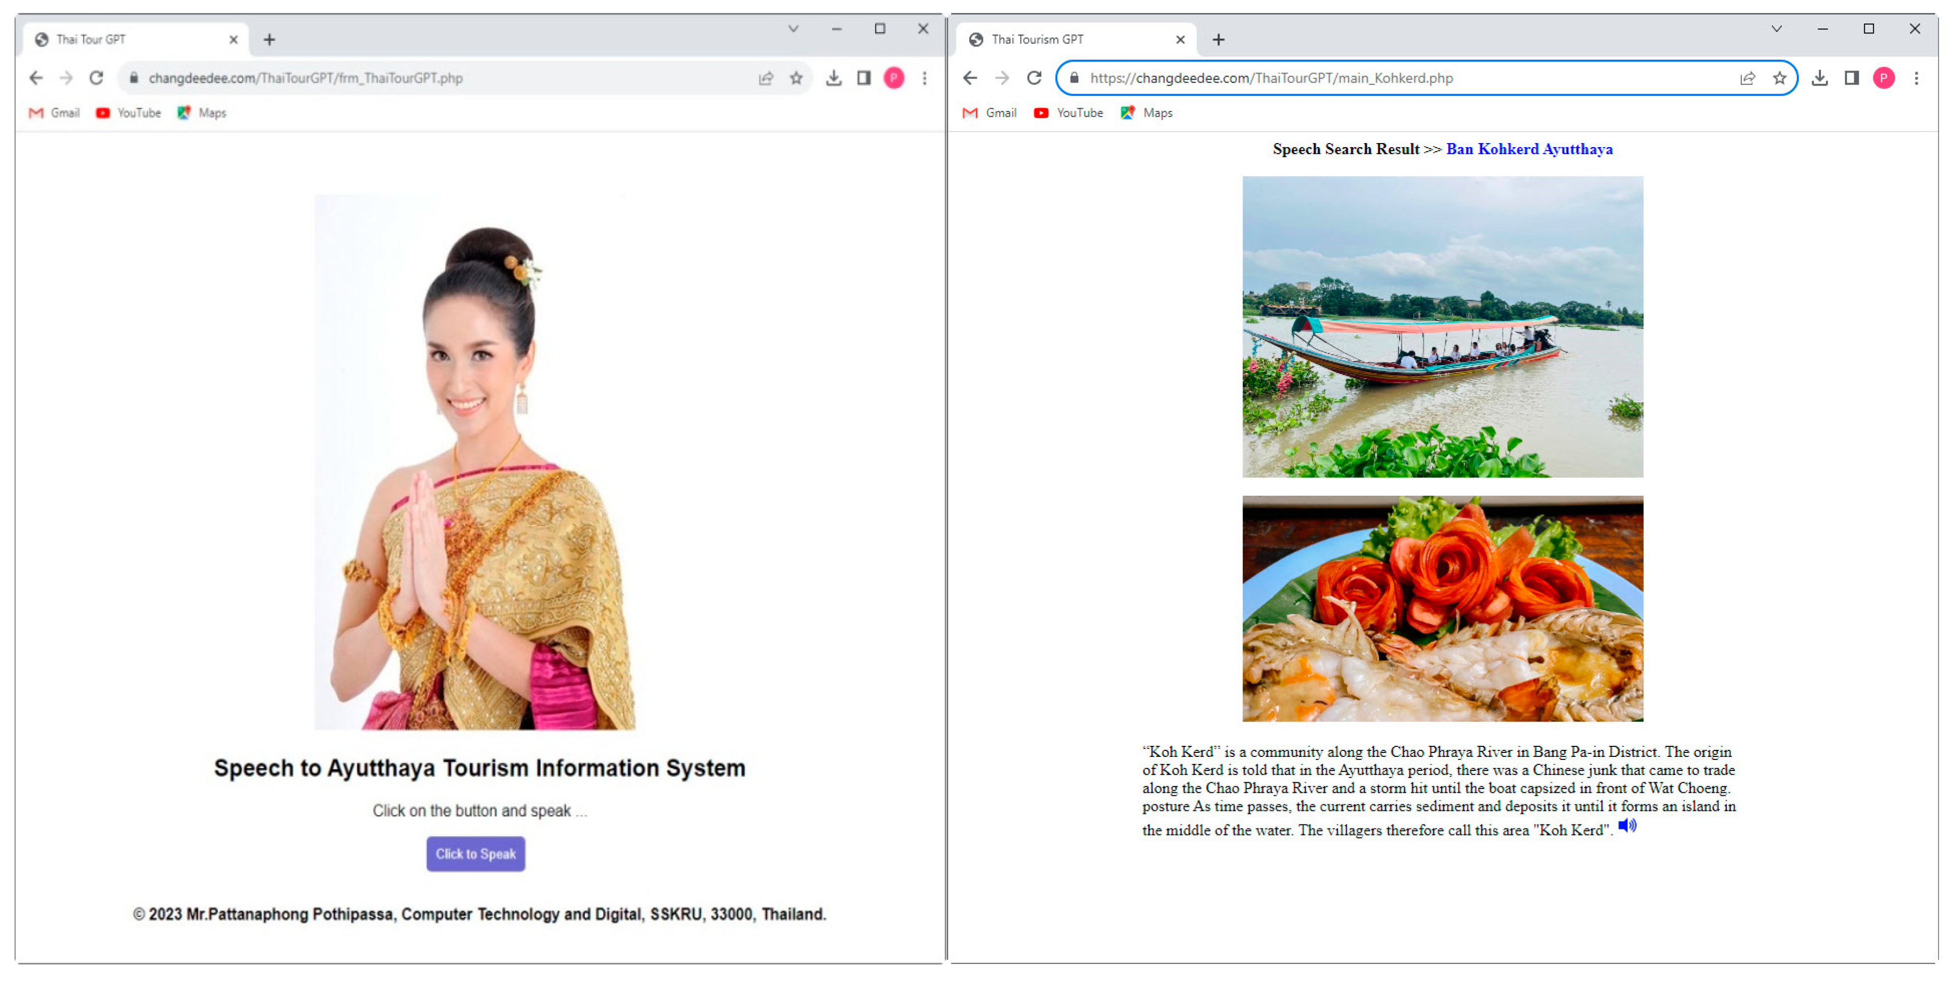Bookmark the main_Kohkerd page with star icon

[1779, 78]
